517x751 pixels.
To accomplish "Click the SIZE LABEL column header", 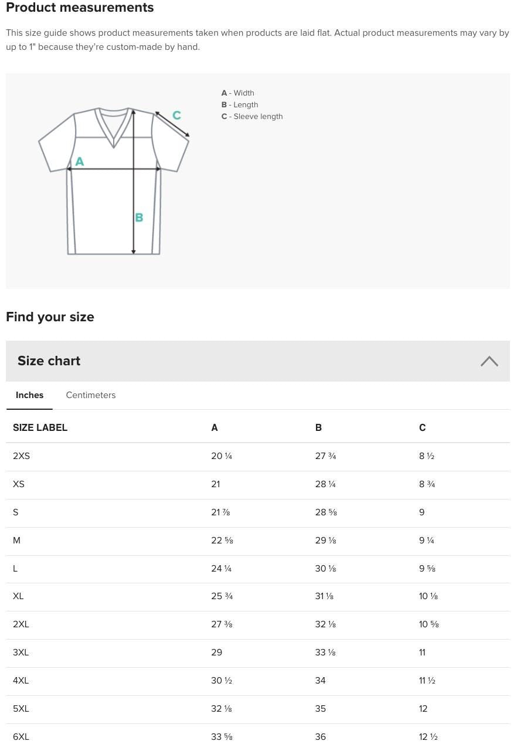I will pyautogui.click(x=40, y=428).
